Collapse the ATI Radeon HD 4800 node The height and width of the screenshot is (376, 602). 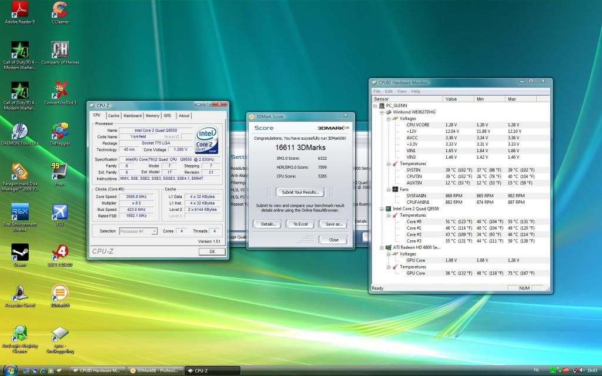click(382, 247)
